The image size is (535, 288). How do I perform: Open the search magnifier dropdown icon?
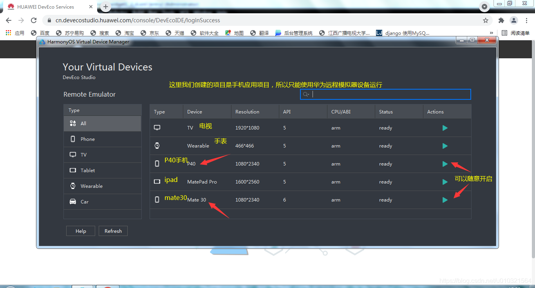pos(306,94)
